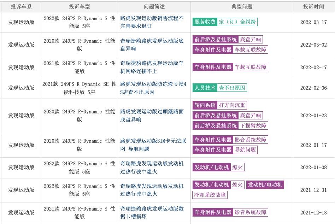This screenshot has width=335, height=224.
Task: Select the date cell 2022-01-08
Action: pos(314,167)
